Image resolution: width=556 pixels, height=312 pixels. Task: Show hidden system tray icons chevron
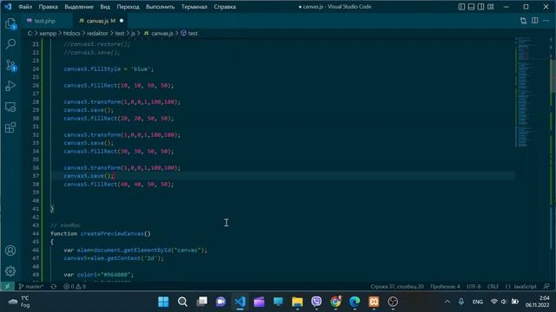point(447,302)
